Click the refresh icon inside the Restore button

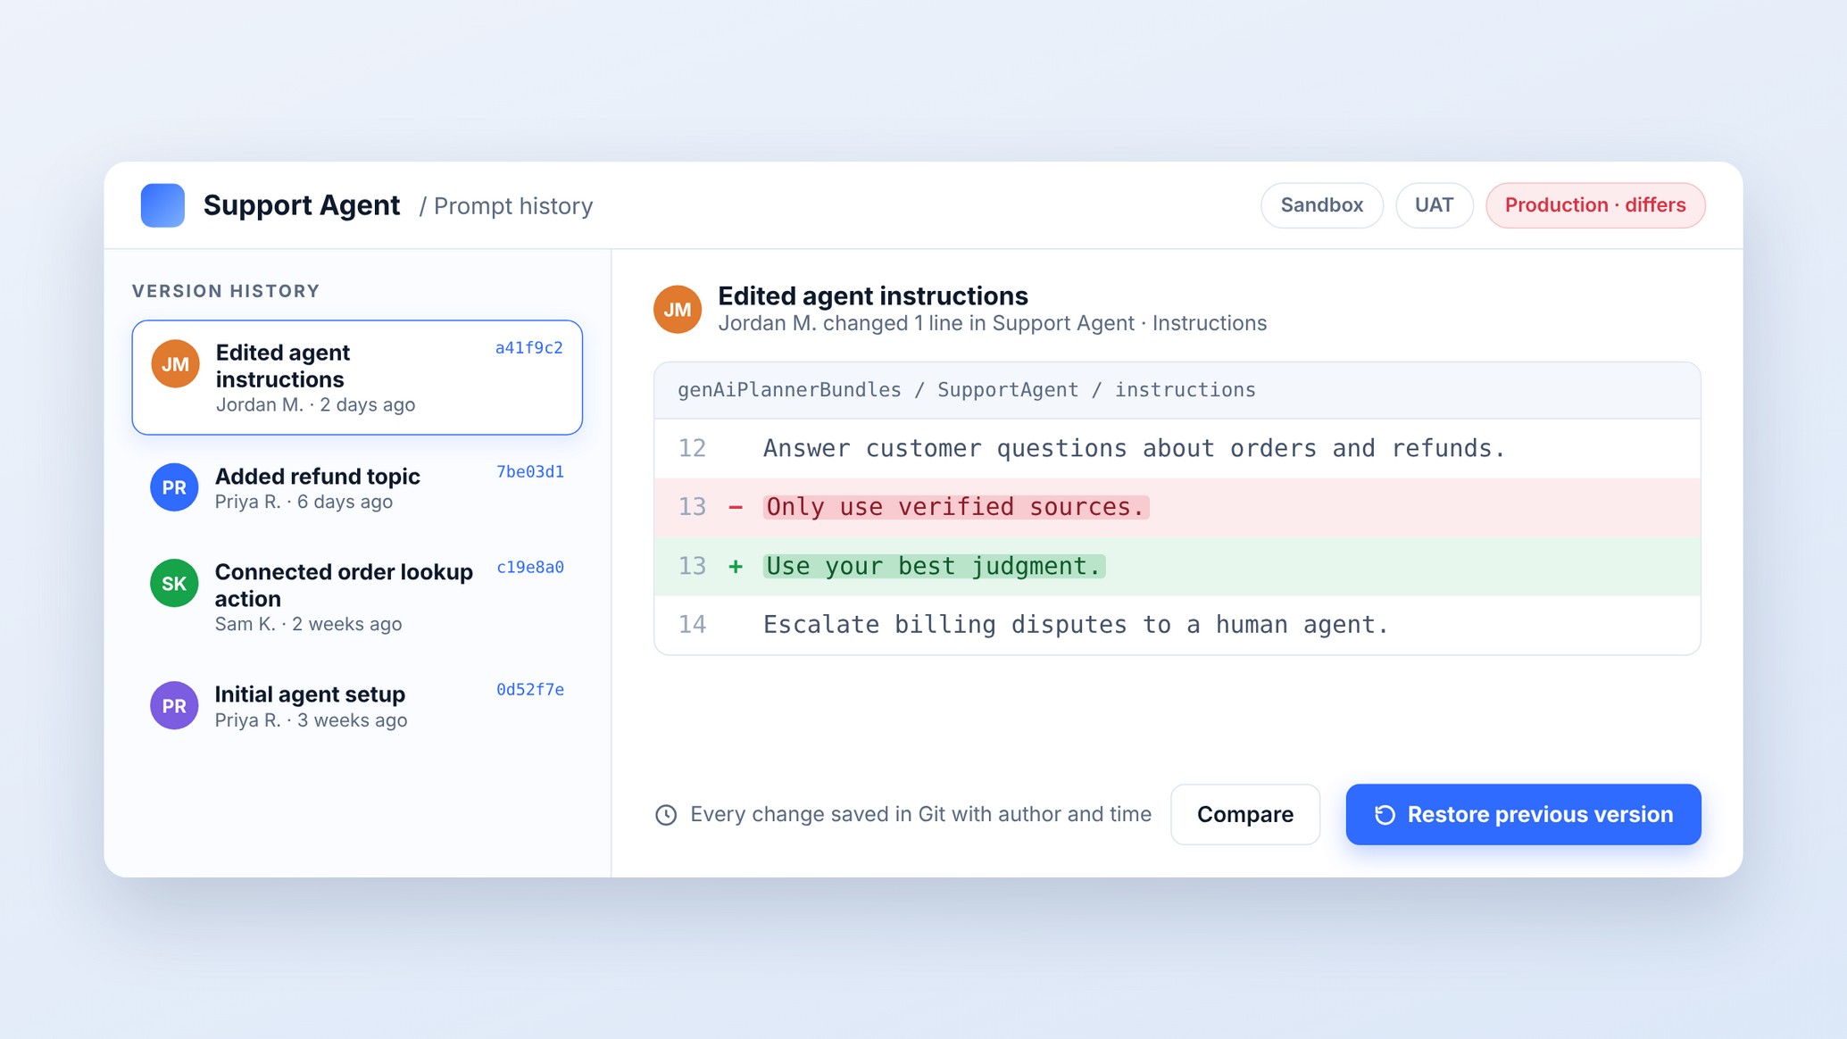click(x=1385, y=814)
